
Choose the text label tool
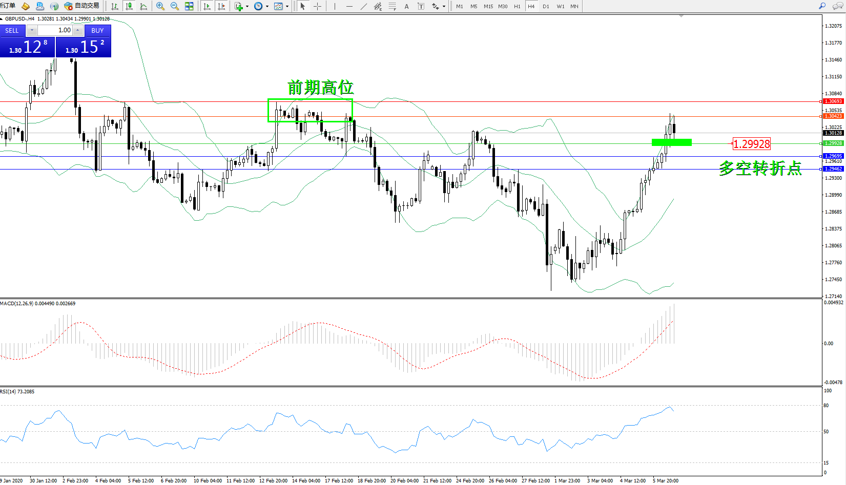coord(406,6)
